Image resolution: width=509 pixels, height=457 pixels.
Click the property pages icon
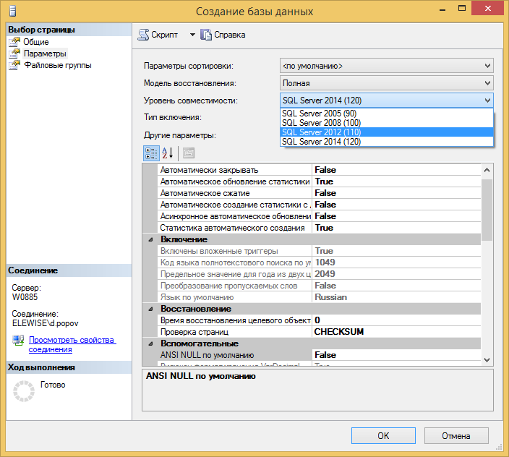coord(188,153)
